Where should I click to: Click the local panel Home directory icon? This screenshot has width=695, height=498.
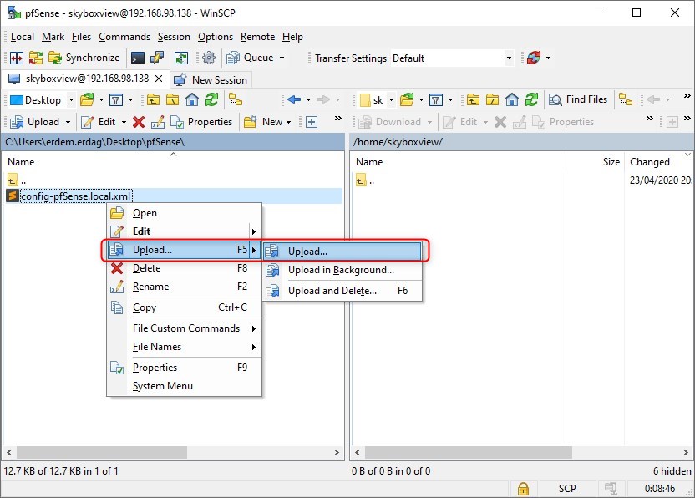click(x=192, y=99)
